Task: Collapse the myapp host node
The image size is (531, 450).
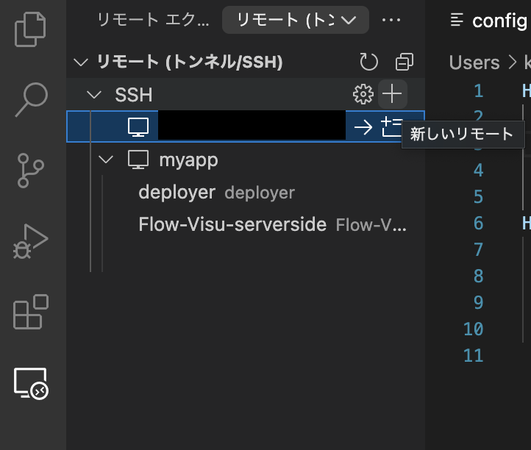Action: (107, 160)
